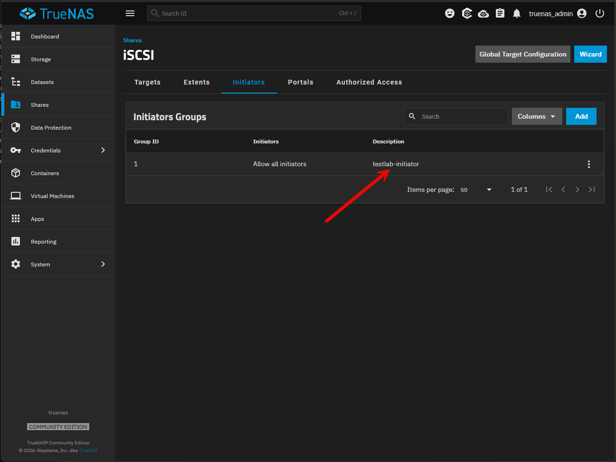Click the Dashboard sidebar icon
The width and height of the screenshot is (616, 462).
tap(16, 36)
